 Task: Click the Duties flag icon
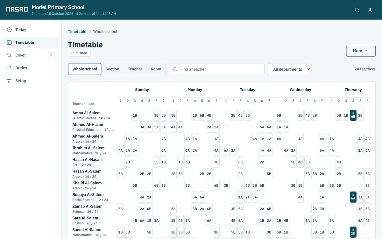tap(9, 68)
